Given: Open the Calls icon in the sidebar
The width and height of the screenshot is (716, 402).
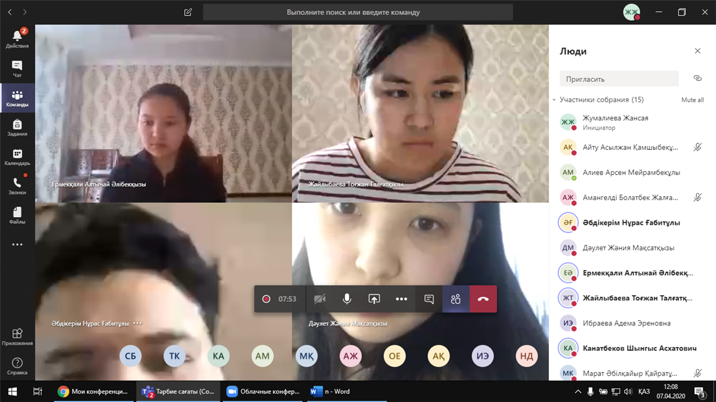Looking at the screenshot, I should click(17, 185).
